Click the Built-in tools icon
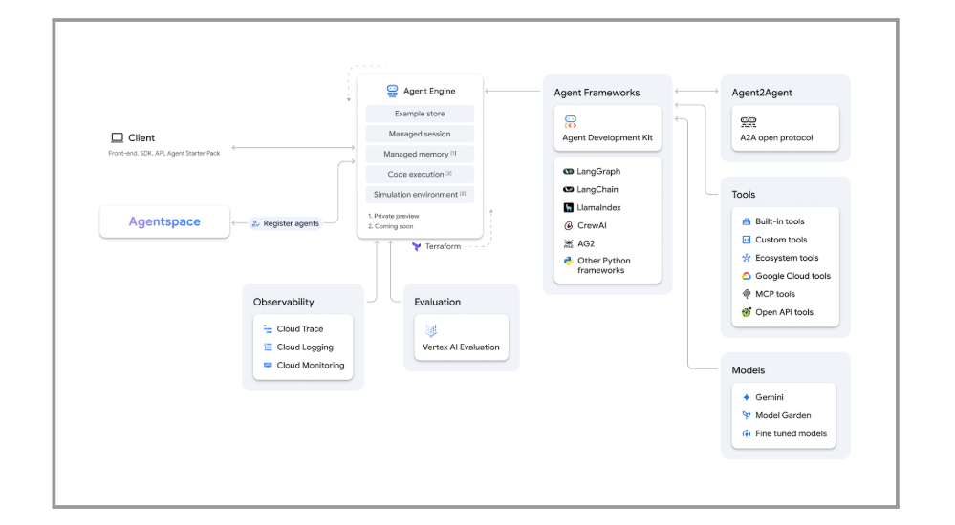This screenshot has height=525, width=955. coord(746,221)
